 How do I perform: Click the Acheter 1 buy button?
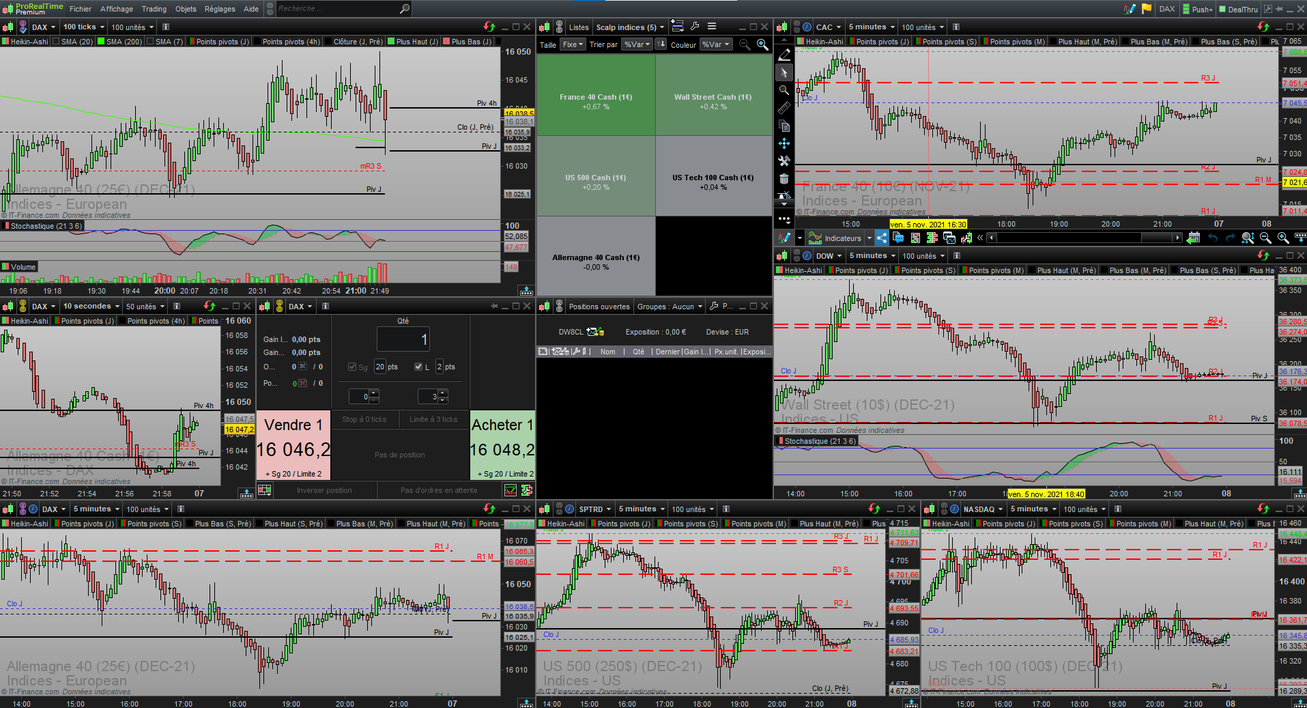tap(502, 444)
